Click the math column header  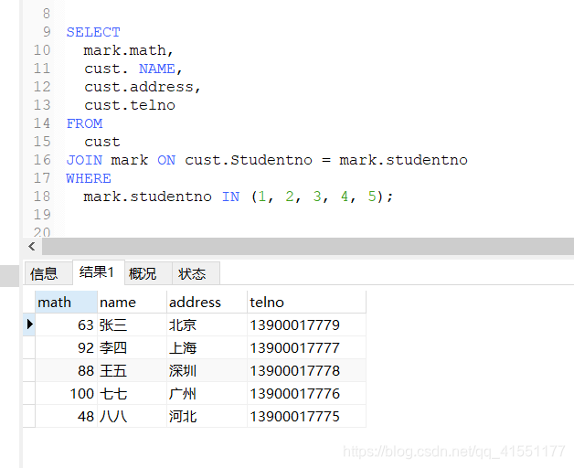pyautogui.click(x=66, y=303)
